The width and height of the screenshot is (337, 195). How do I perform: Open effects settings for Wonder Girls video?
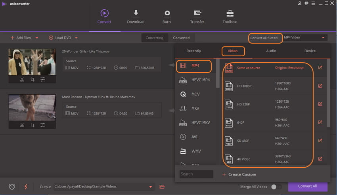click(x=42, y=79)
